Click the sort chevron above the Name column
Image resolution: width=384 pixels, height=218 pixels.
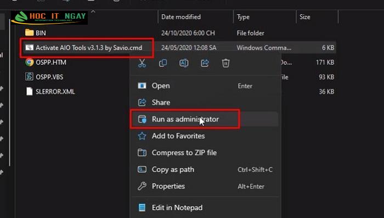click(93, 12)
